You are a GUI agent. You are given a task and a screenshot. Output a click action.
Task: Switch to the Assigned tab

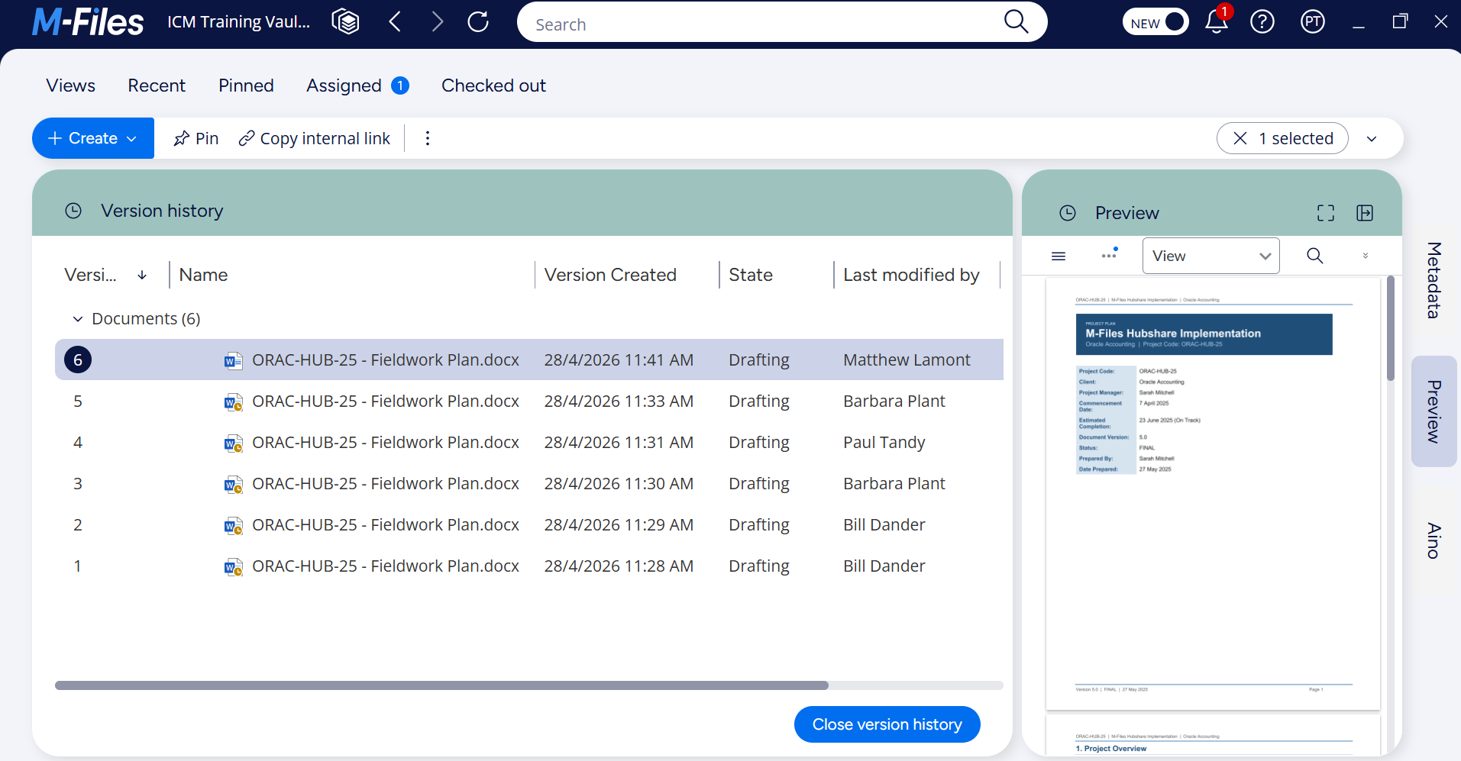click(x=357, y=85)
